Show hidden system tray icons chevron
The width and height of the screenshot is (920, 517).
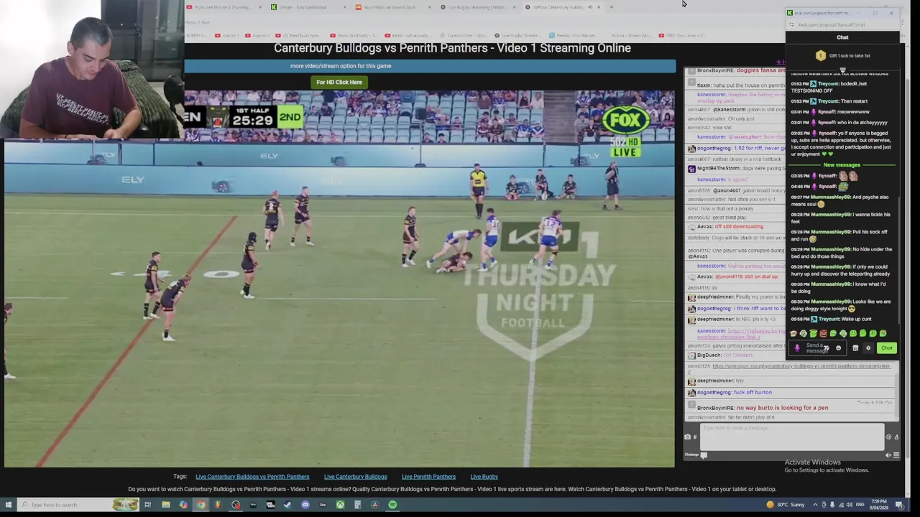[x=815, y=505]
